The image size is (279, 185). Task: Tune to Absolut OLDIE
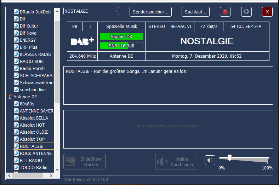click(34, 132)
